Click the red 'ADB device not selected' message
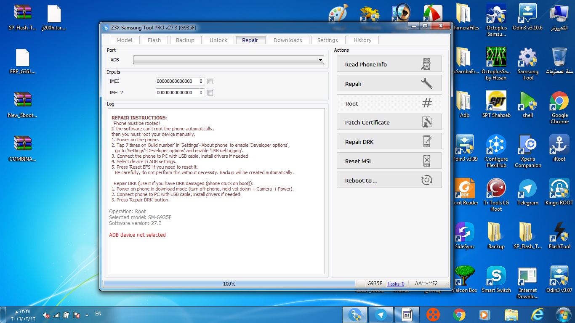The image size is (575, 323). (137, 235)
